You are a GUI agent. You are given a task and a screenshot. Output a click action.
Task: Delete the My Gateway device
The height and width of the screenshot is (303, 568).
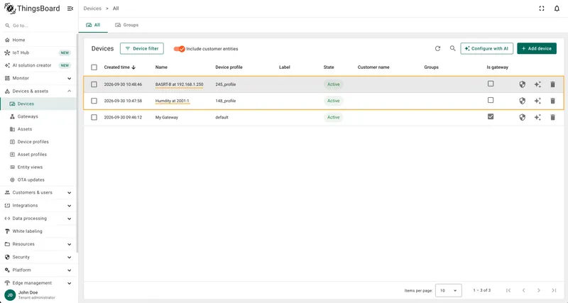(x=552, y=117)
